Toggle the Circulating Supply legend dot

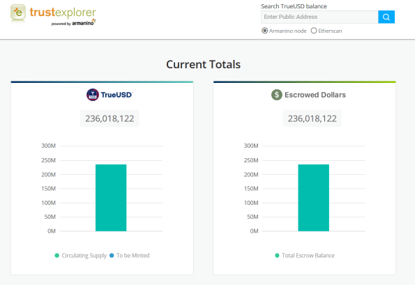tap(56, 256)
